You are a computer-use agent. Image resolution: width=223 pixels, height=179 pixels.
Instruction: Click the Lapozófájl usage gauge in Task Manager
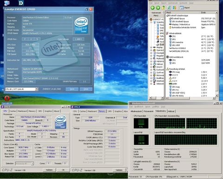(x=141, y=140)
